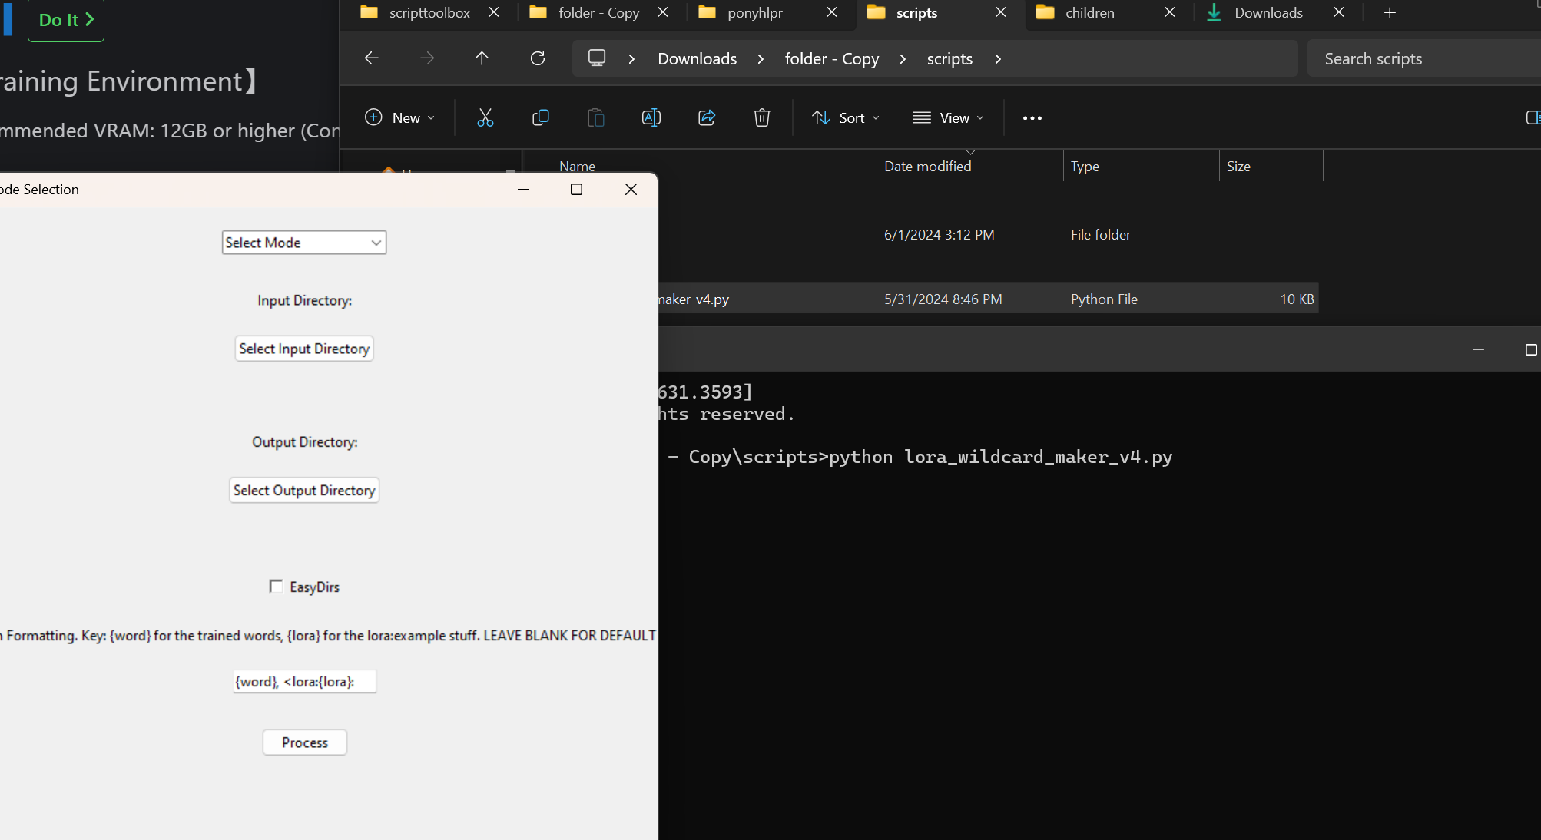Go up one folder level
This screenshot has width=1541, height=840.
482,58
